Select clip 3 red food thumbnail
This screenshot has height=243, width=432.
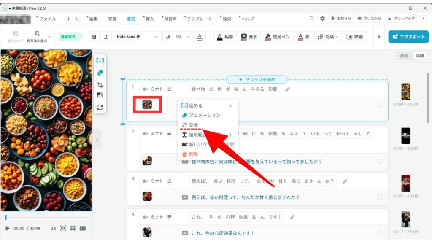[147, 197]
